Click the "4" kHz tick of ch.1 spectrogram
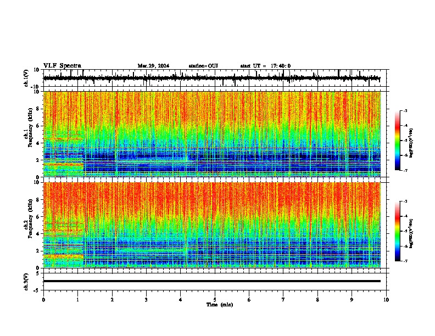 (38, 143)
